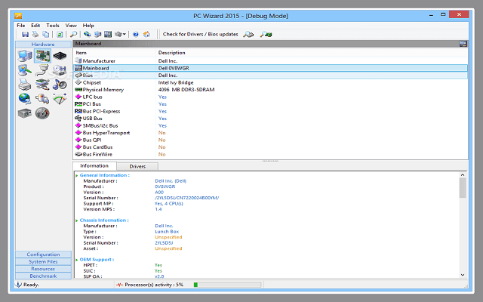483x302 pixels.
Task: Open the Network globe icon
Action: 24,98
